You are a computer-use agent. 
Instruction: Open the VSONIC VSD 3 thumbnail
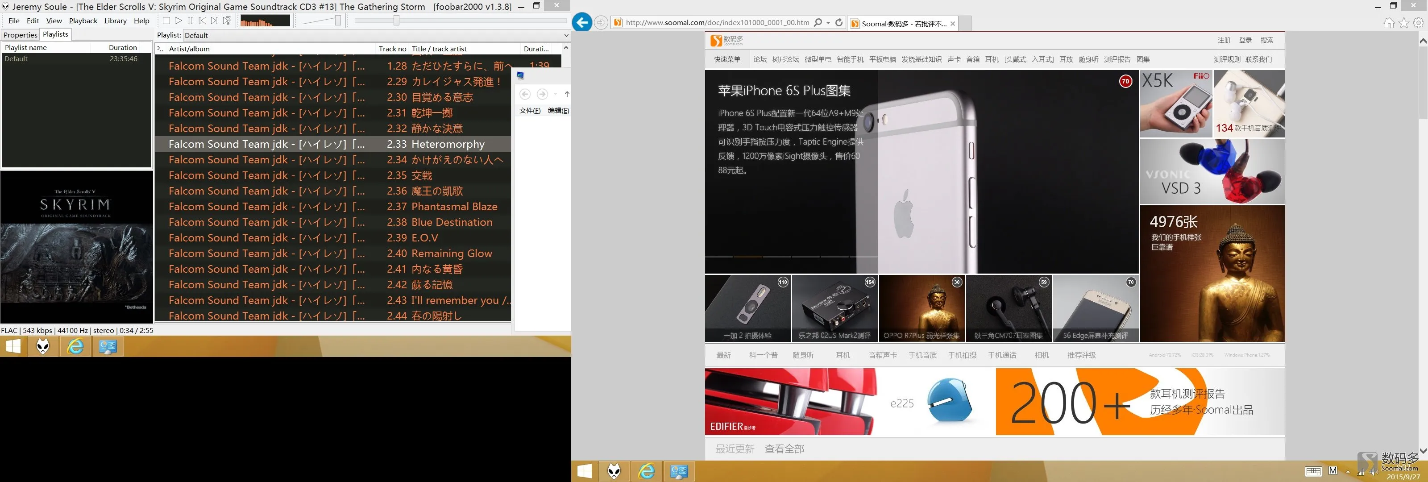pyautogui.click(x=1212, y=171)
